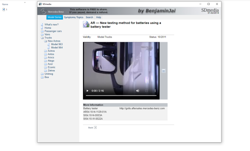Viewport: 250px width, 151px height.
Task: Open the Symptoms/Topics tab
Action: pyautogui.click(x=73, y=17)
